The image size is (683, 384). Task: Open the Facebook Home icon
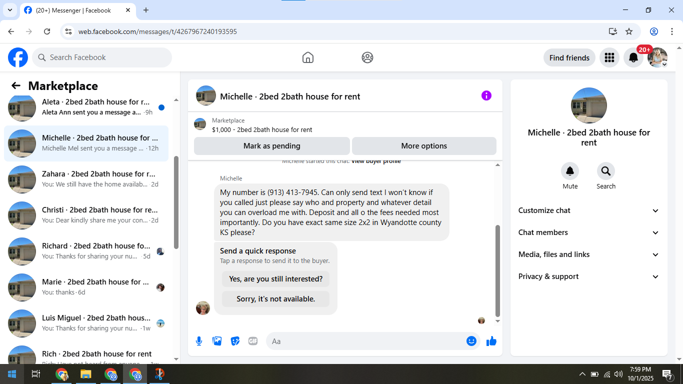[308, 57]
